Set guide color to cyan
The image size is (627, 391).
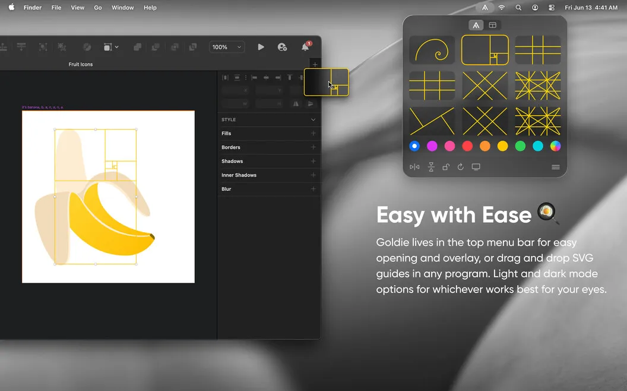tap(537, 146)
